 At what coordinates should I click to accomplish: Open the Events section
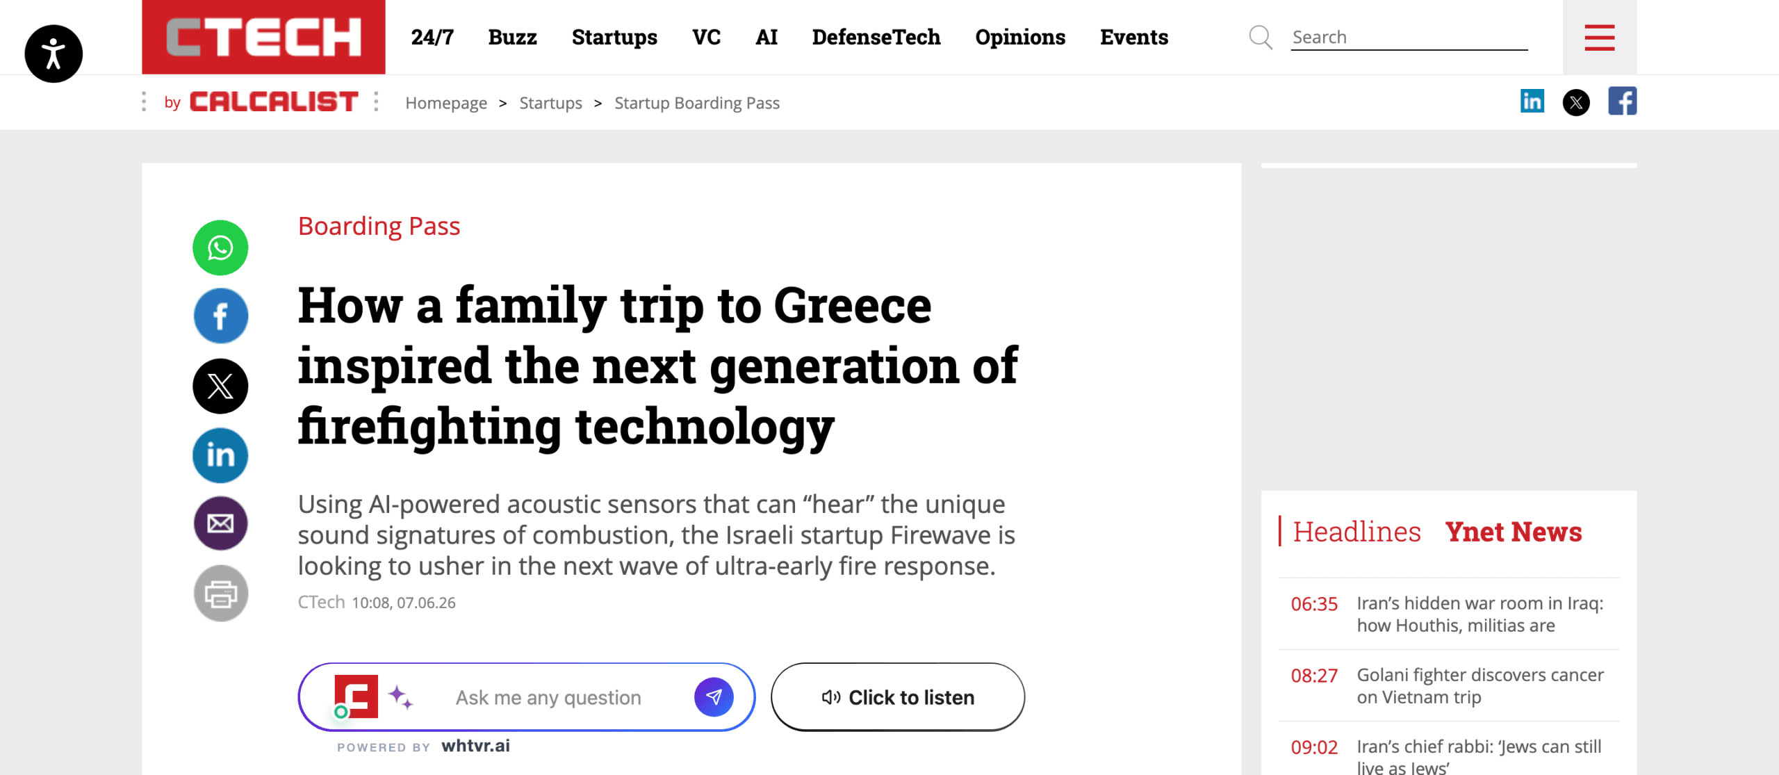coord(1133,37)
